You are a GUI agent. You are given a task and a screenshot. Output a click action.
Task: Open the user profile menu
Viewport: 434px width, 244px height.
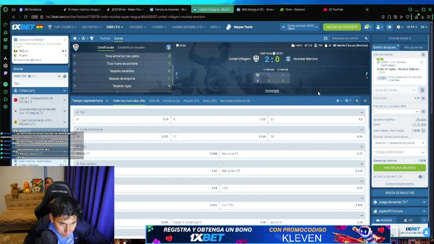(379, 27)
